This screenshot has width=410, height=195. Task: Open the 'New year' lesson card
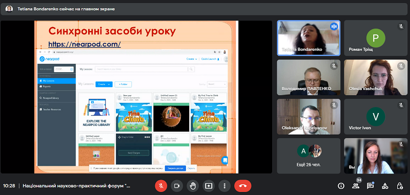click(134, 112)
